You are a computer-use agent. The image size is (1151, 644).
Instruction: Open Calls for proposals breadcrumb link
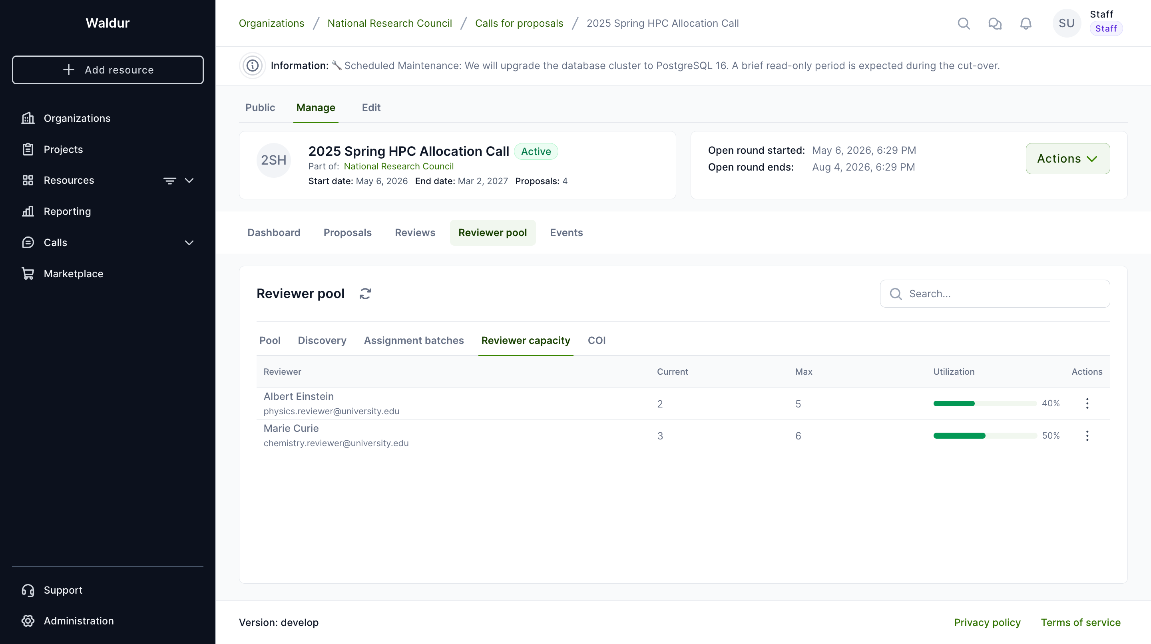519,23
